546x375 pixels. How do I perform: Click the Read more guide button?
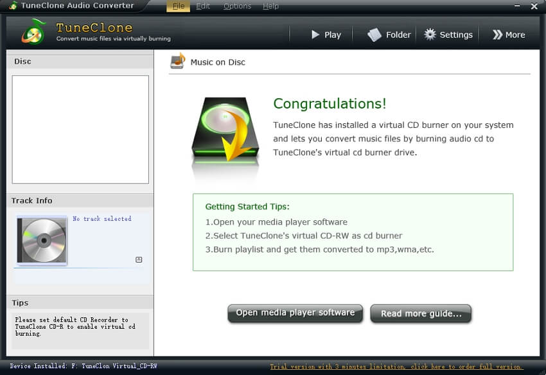421,314
